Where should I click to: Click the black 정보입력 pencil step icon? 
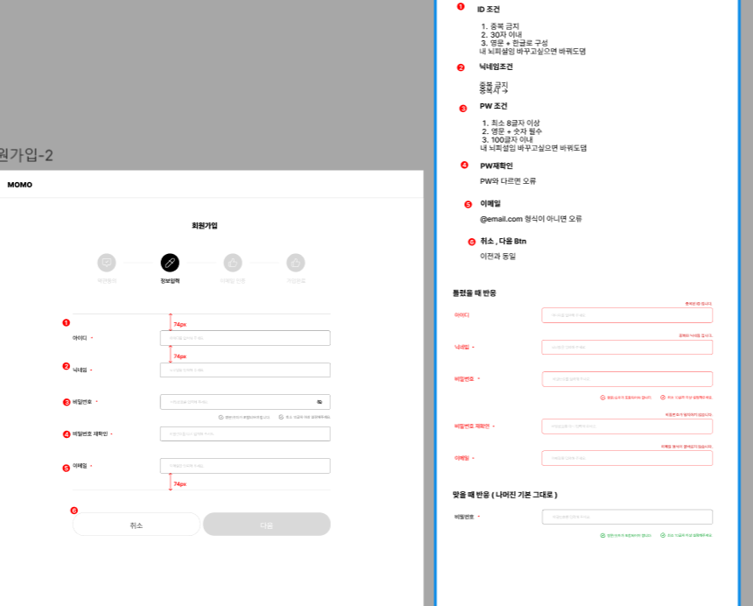170,263
